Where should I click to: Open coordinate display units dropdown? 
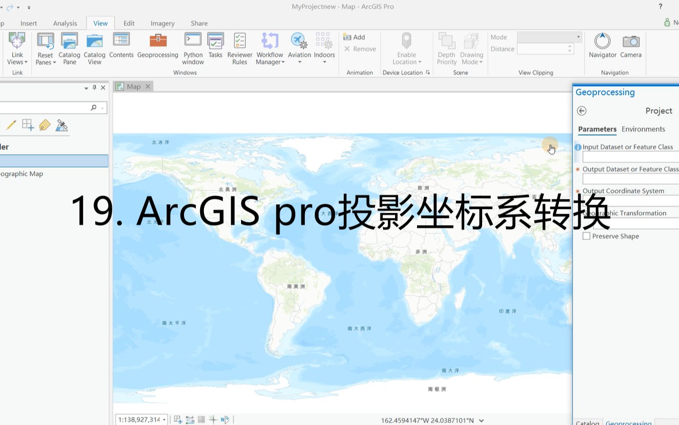click(481, 420)
